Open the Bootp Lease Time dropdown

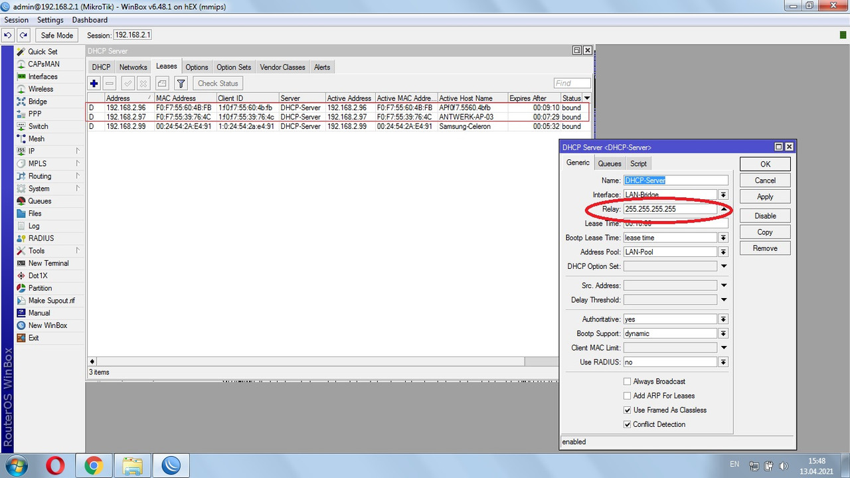[723, 238]
